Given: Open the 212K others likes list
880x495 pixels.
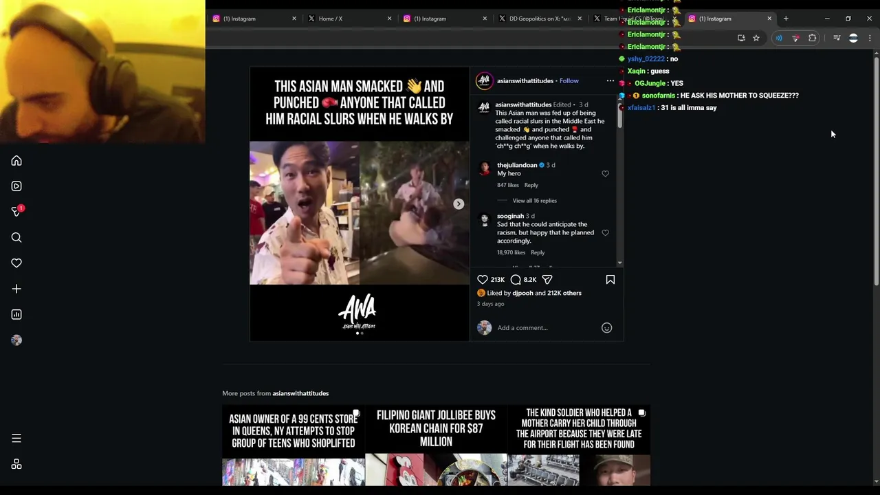Looking at the screenshot, I should 564,294.
